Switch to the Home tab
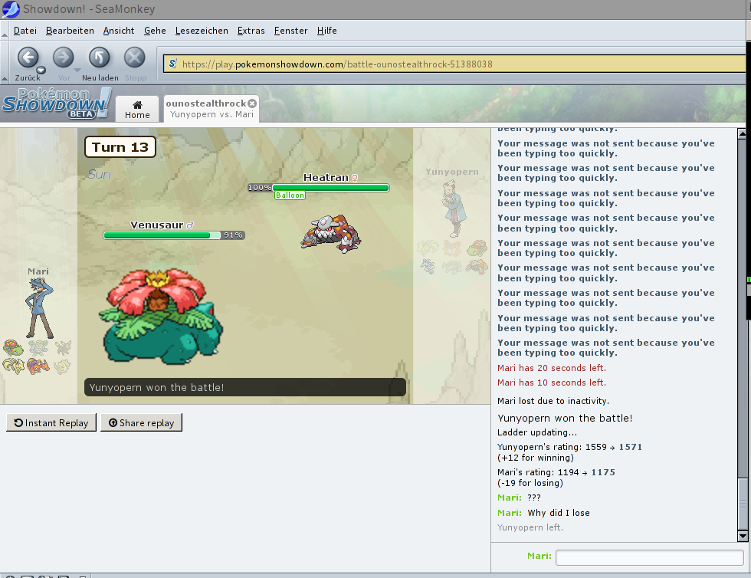Viewport: 751px width, 578px height. (137, 110)
